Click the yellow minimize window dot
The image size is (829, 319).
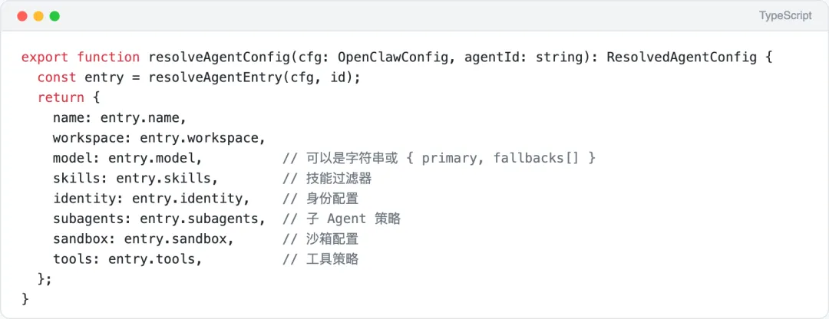click(x=38, y=16)
